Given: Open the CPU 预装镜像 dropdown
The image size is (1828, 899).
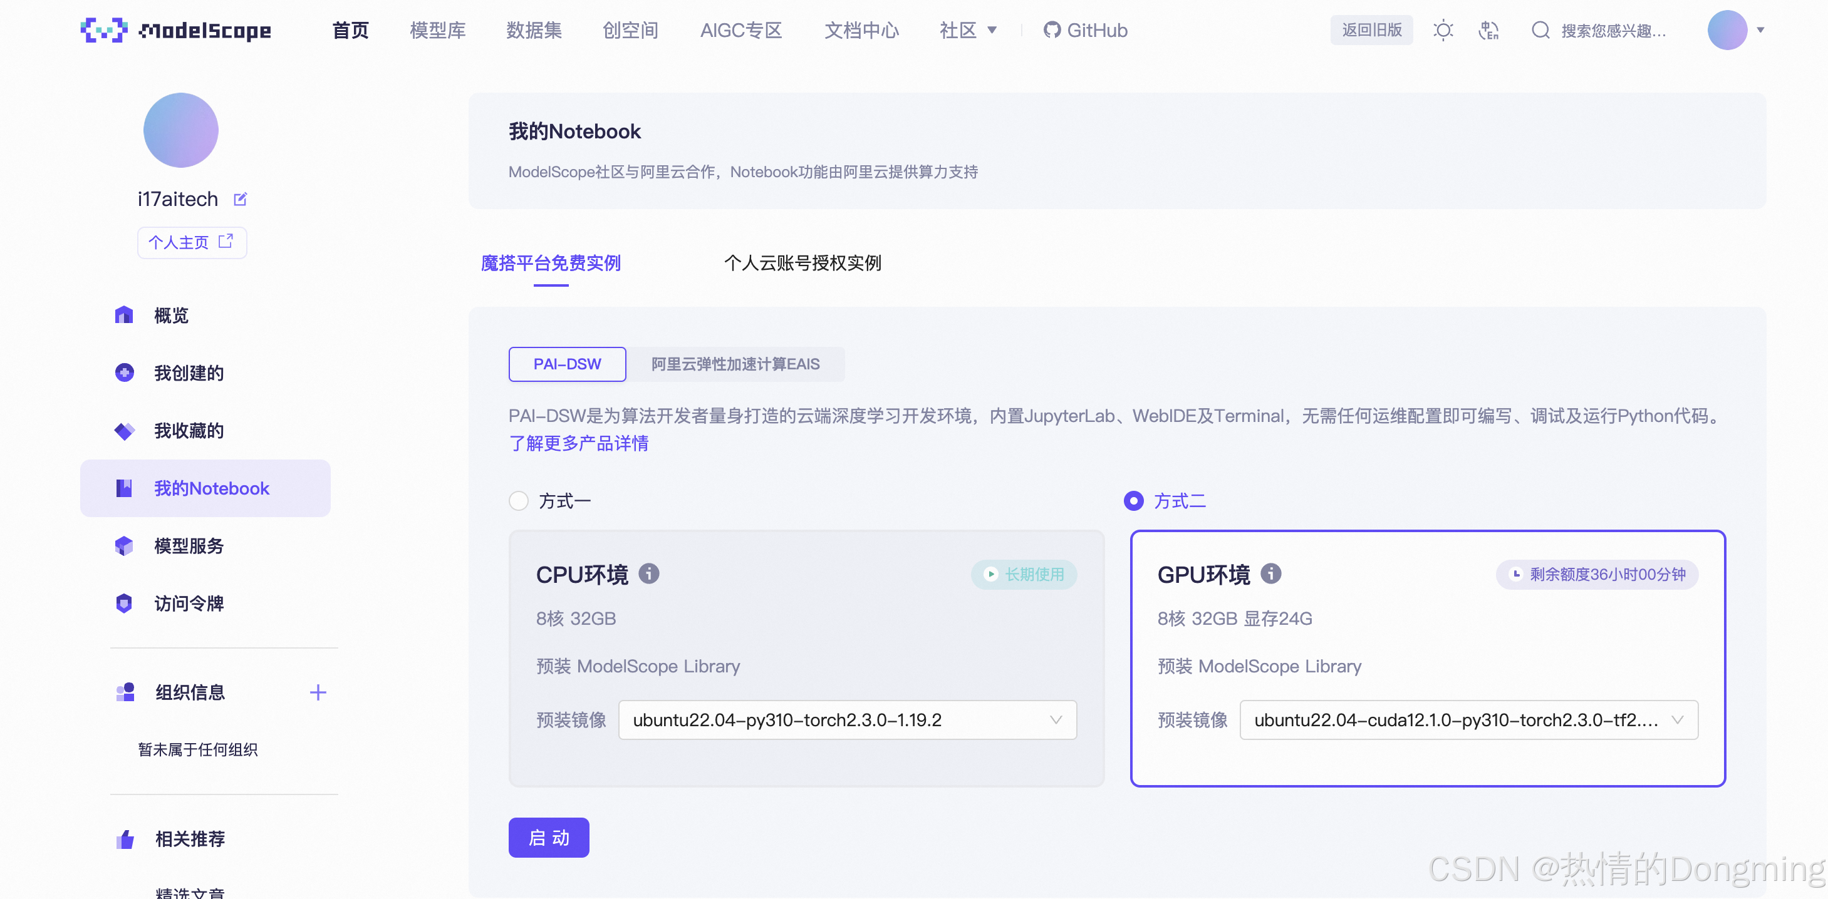Looking at the screenshot, I should (x=848, y=721).
